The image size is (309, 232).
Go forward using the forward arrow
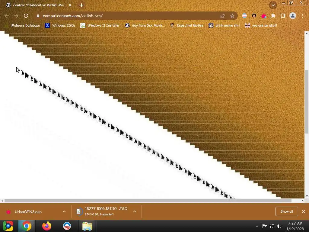(16, 16)
